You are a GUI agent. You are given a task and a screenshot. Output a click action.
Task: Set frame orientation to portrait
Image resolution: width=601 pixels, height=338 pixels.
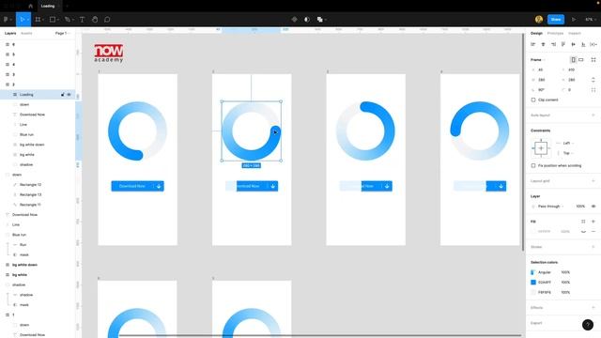574,60
